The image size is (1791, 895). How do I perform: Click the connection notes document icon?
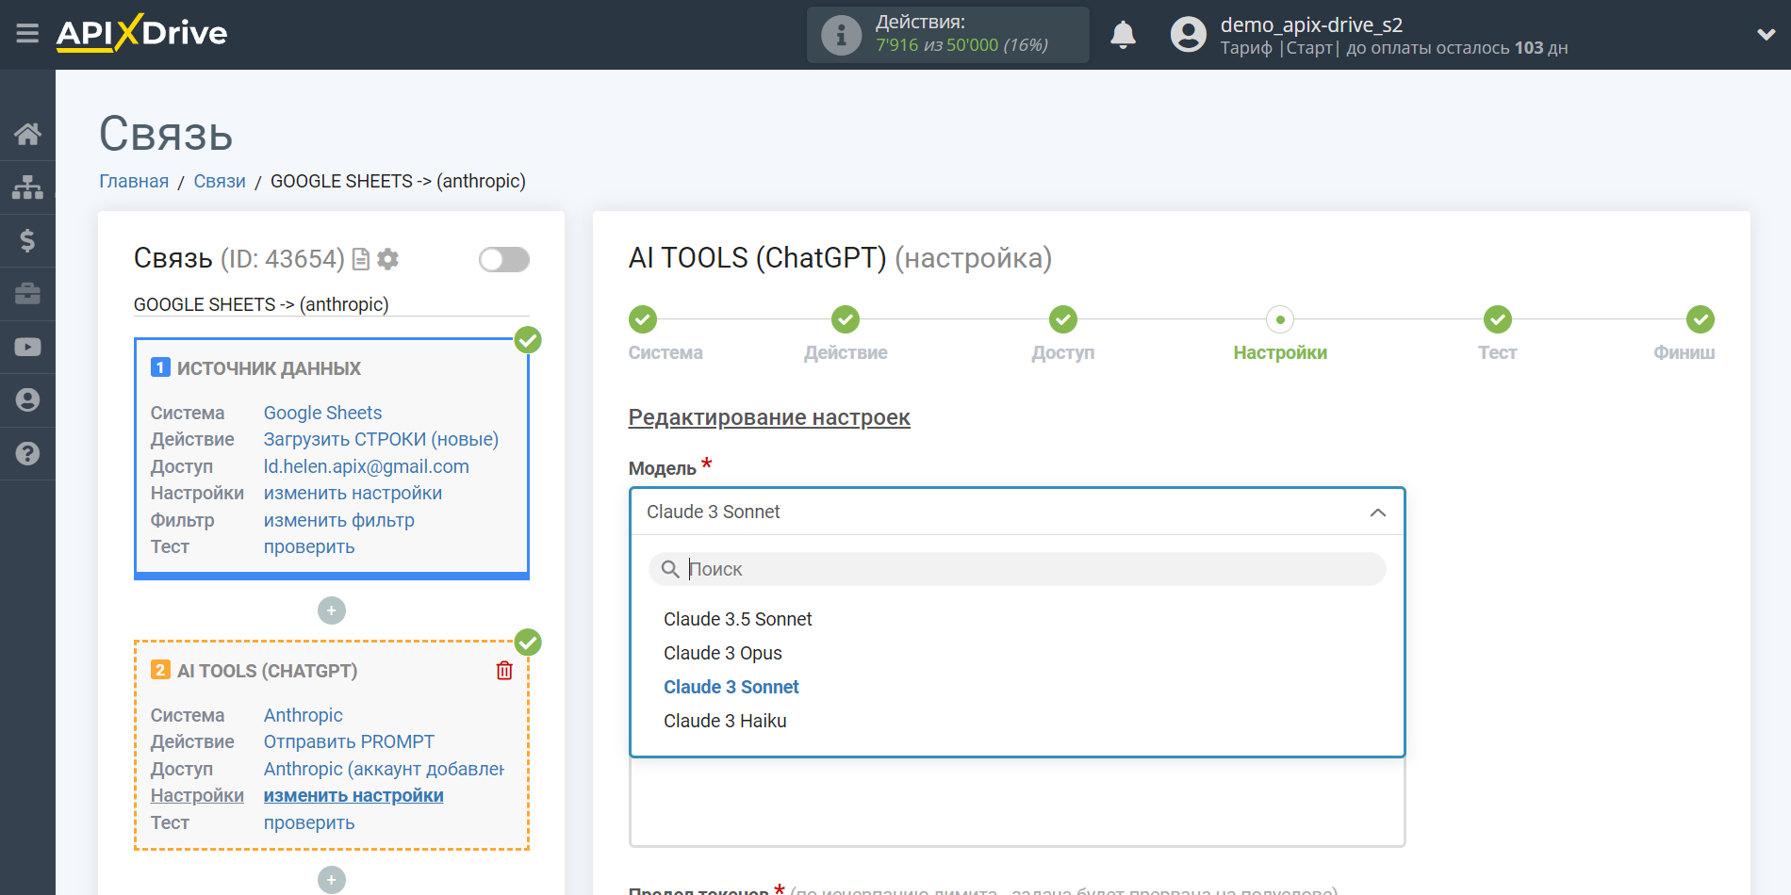click(360, 259)
